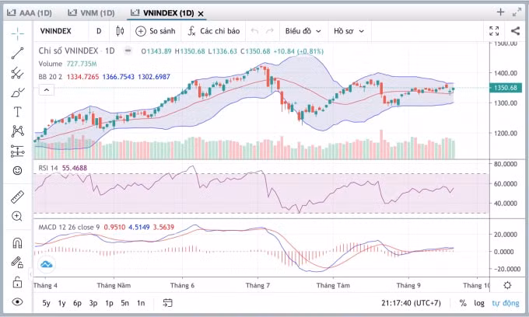The image size is (529, 317).
Task: Select the 1p time range
Action: (109, 303)
